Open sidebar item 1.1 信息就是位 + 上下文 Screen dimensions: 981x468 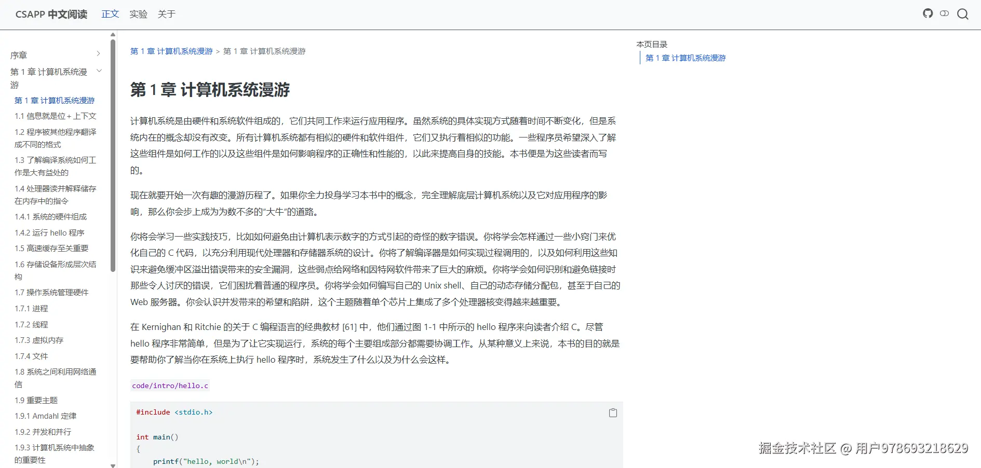coord(56,116)
